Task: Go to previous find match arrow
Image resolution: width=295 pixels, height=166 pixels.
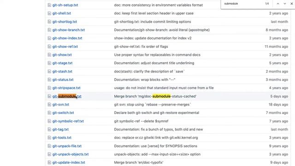Action: [x=277, y=4]
